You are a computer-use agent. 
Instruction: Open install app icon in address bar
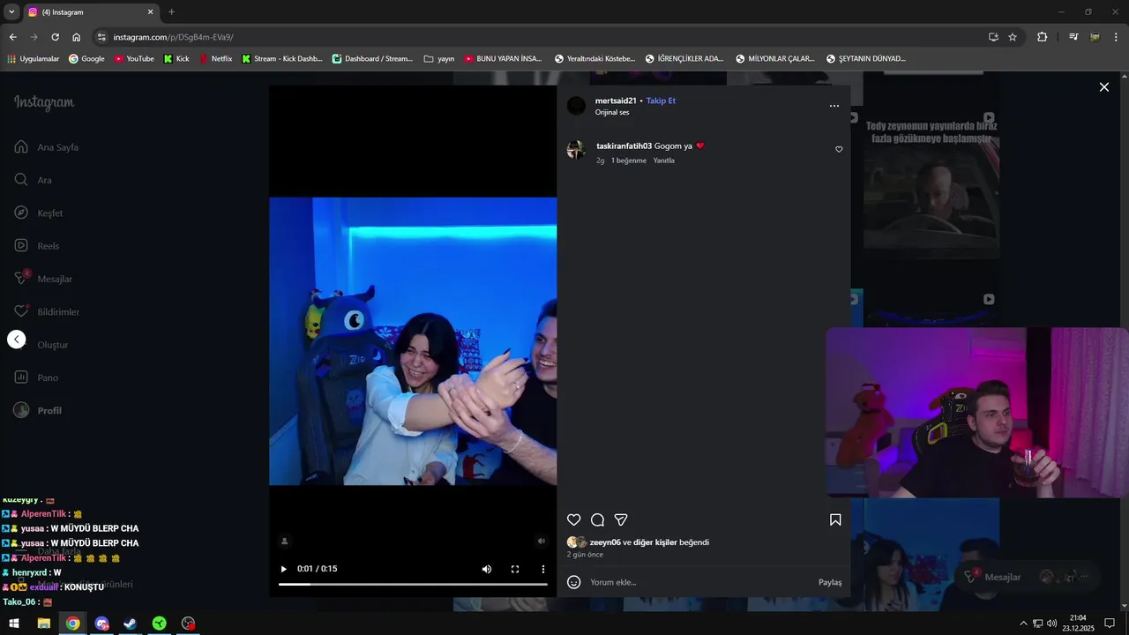(x=993, y=37)
